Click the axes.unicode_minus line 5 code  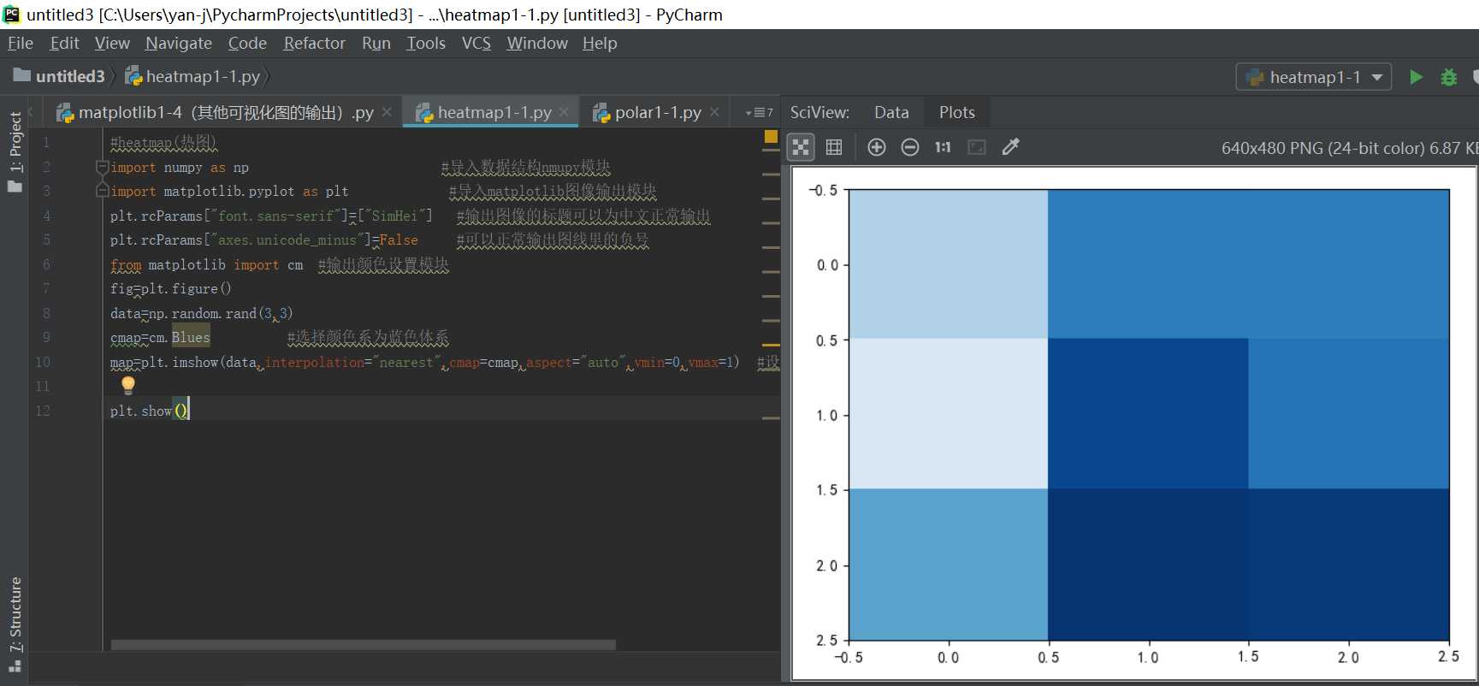(263, 240)
